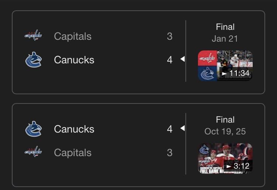Select the Canucks team name in Oct 19 game
This screenshot has height=190, width=277.
tap(74, 129)
